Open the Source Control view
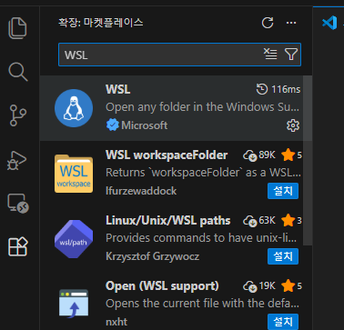 tap(17, 115)
